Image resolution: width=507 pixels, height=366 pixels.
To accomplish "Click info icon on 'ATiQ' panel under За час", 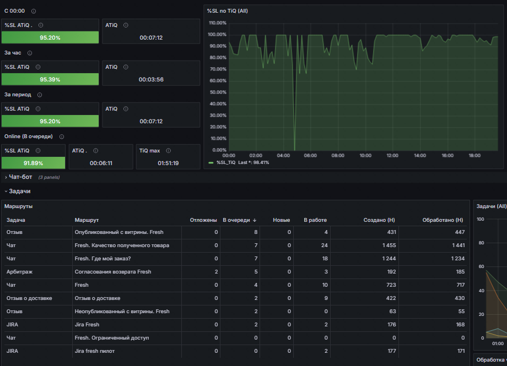I will (x=126, y=67).
